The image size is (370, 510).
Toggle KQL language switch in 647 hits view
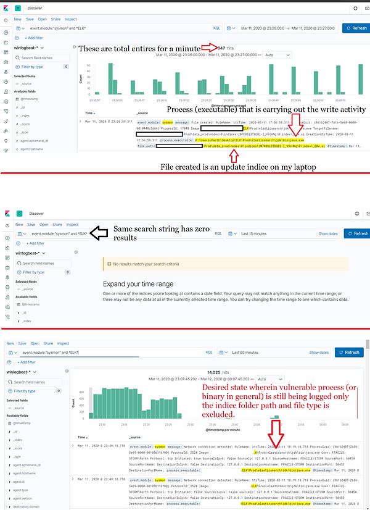pos(216,28)
